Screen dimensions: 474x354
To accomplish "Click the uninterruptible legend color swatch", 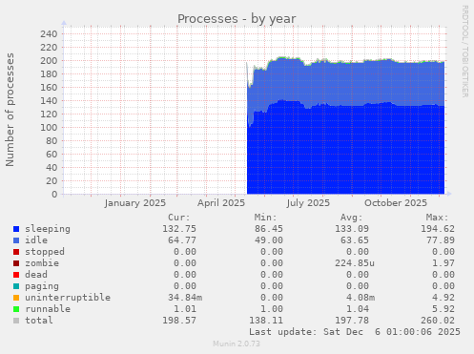I will pos(16,298).
